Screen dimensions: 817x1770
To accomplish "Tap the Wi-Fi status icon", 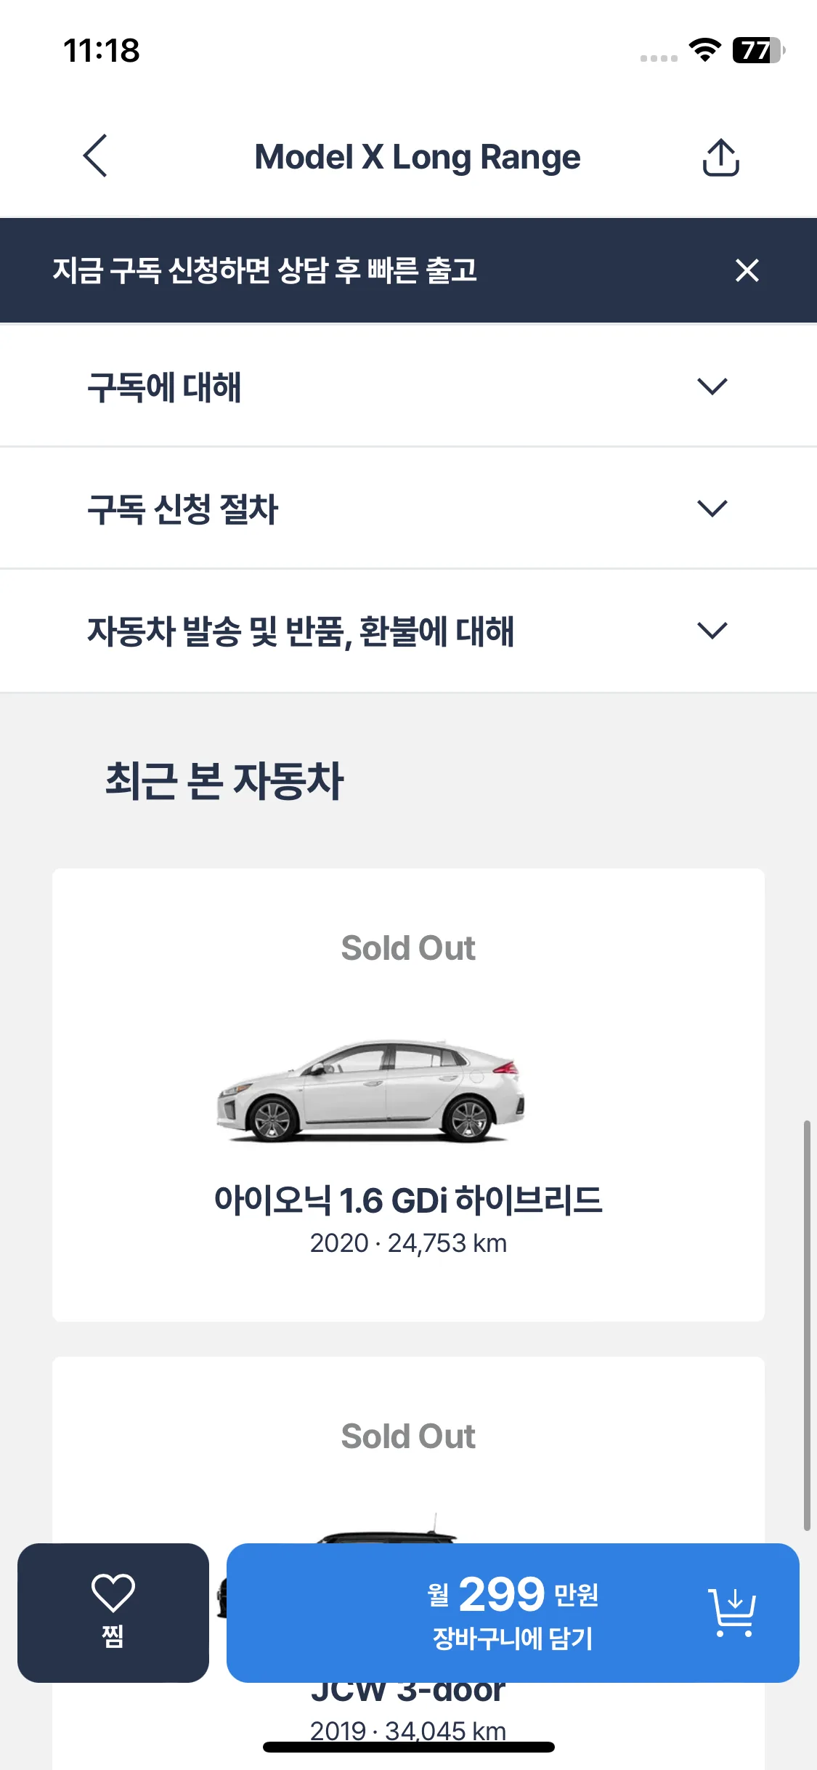I will point(704,50).
